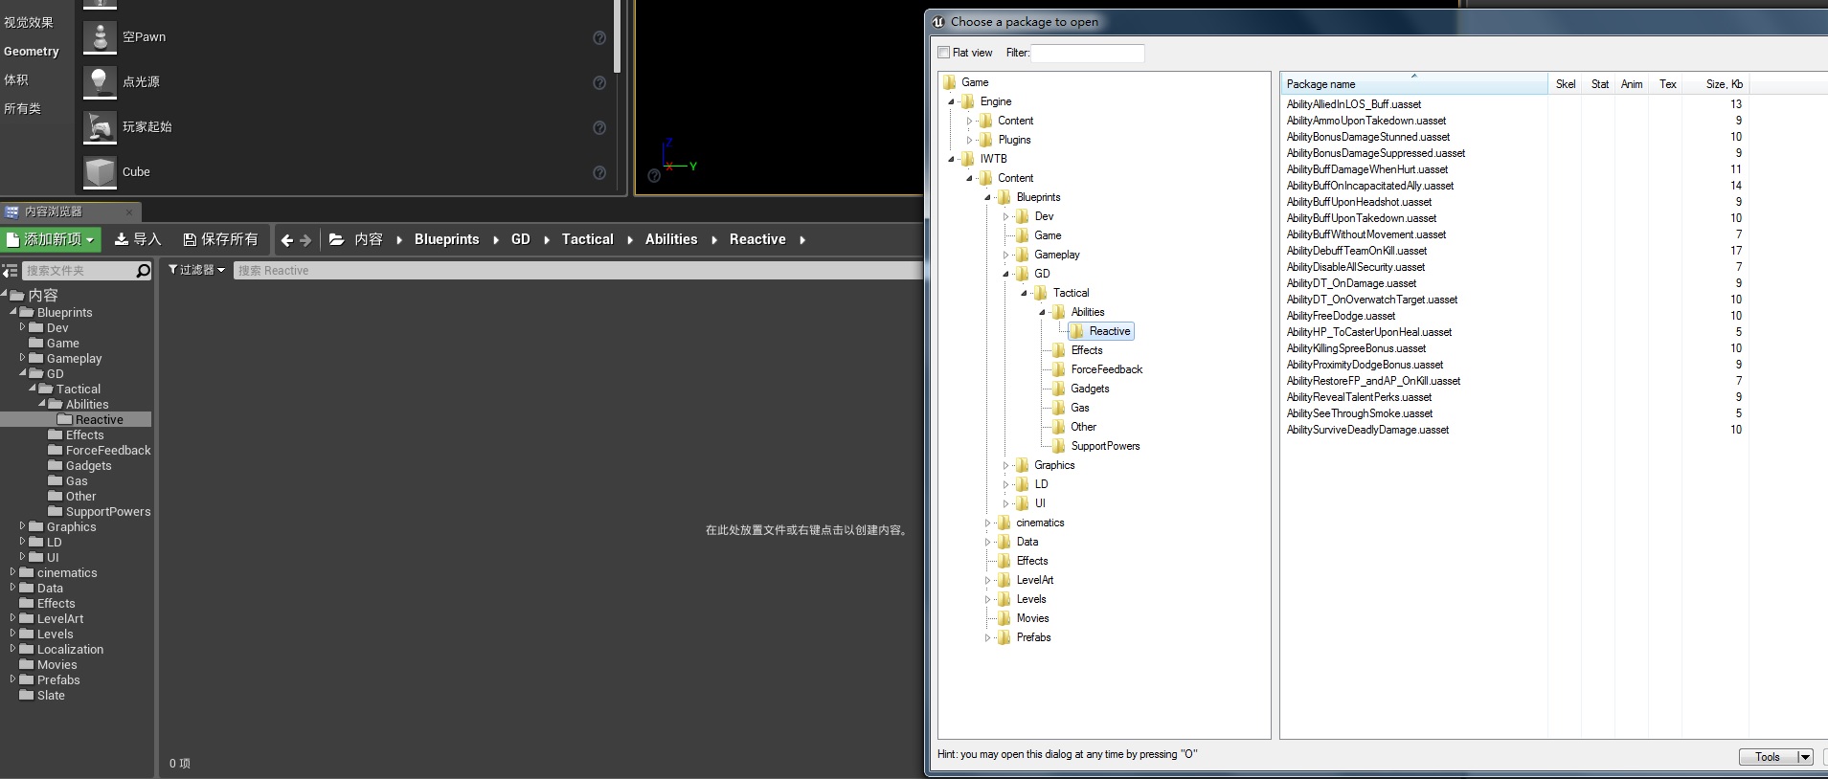The width and height of the screenshot is (1828, 779).
Task: Click the Content Browser tab
Action: coord(53,211)
